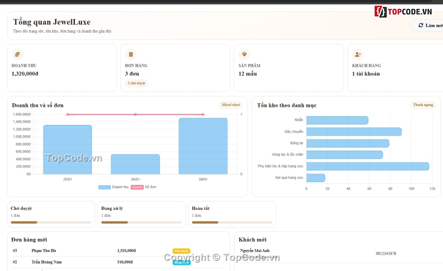Click the Tổng quan JewelLuxe heading
The height and width of the screenshot is (271, 443).
coord(52,22)
